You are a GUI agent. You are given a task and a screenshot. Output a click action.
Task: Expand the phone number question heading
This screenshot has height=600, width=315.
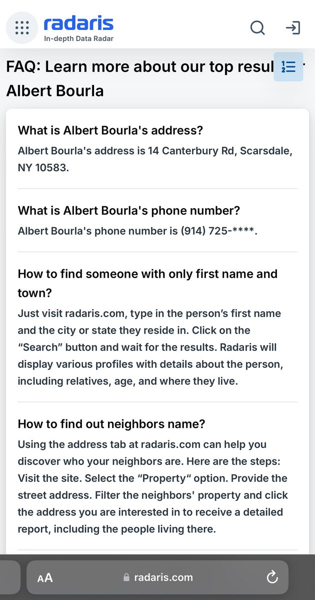click(129, 211)
